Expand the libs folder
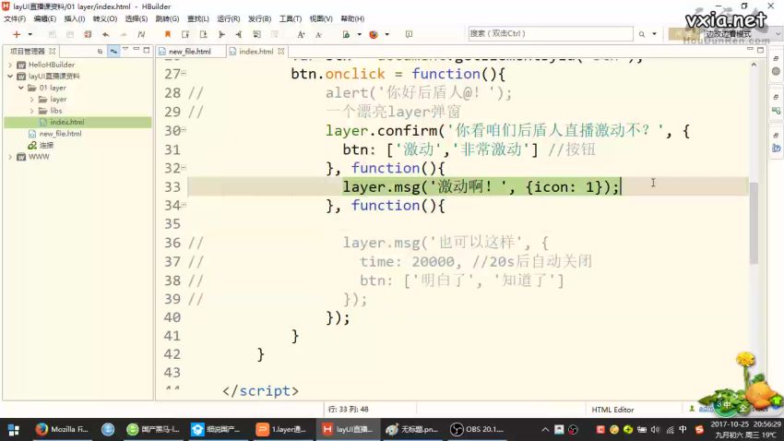The width and height of the screenshot is (784, 441). click(x=32, y=111)
